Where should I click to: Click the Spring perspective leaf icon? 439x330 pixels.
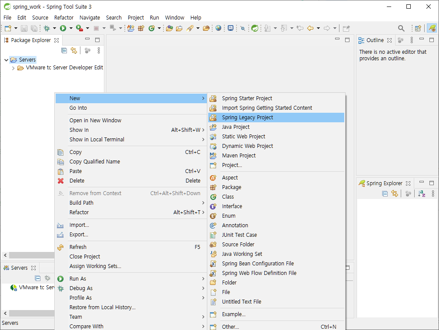432,28
